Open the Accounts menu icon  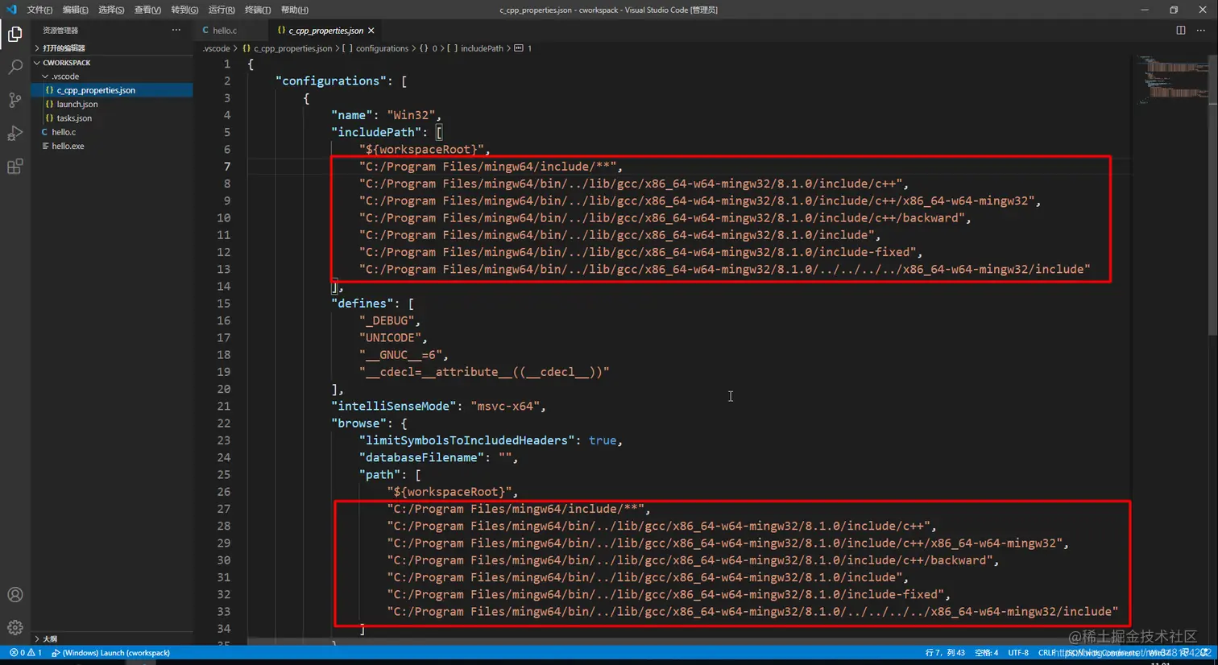[15, 595]
